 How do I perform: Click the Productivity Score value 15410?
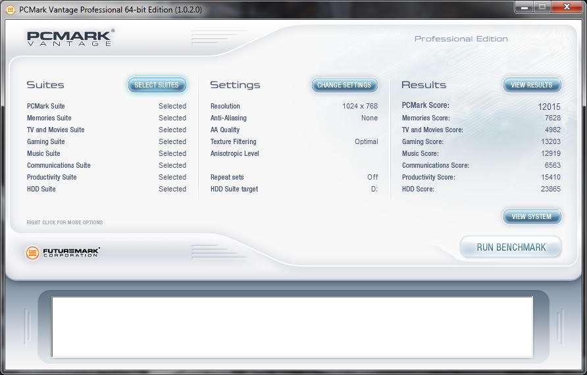(x=551, y=178)
